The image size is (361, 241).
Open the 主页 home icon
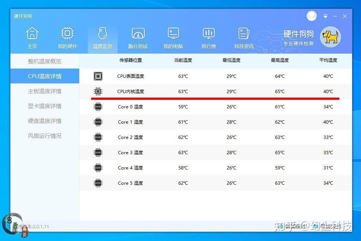point(32,37)
